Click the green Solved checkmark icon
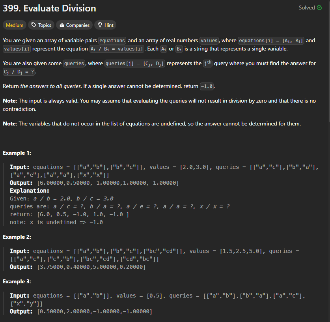This screenshot has height=322, width=330. [x=319, y=8]
